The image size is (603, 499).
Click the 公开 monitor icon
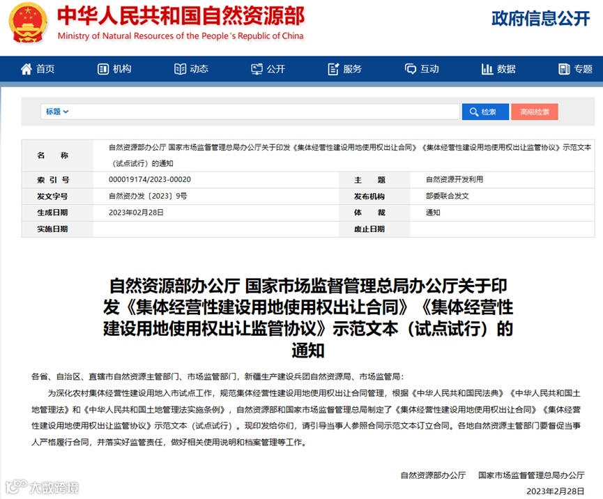[x=257, y=69]
